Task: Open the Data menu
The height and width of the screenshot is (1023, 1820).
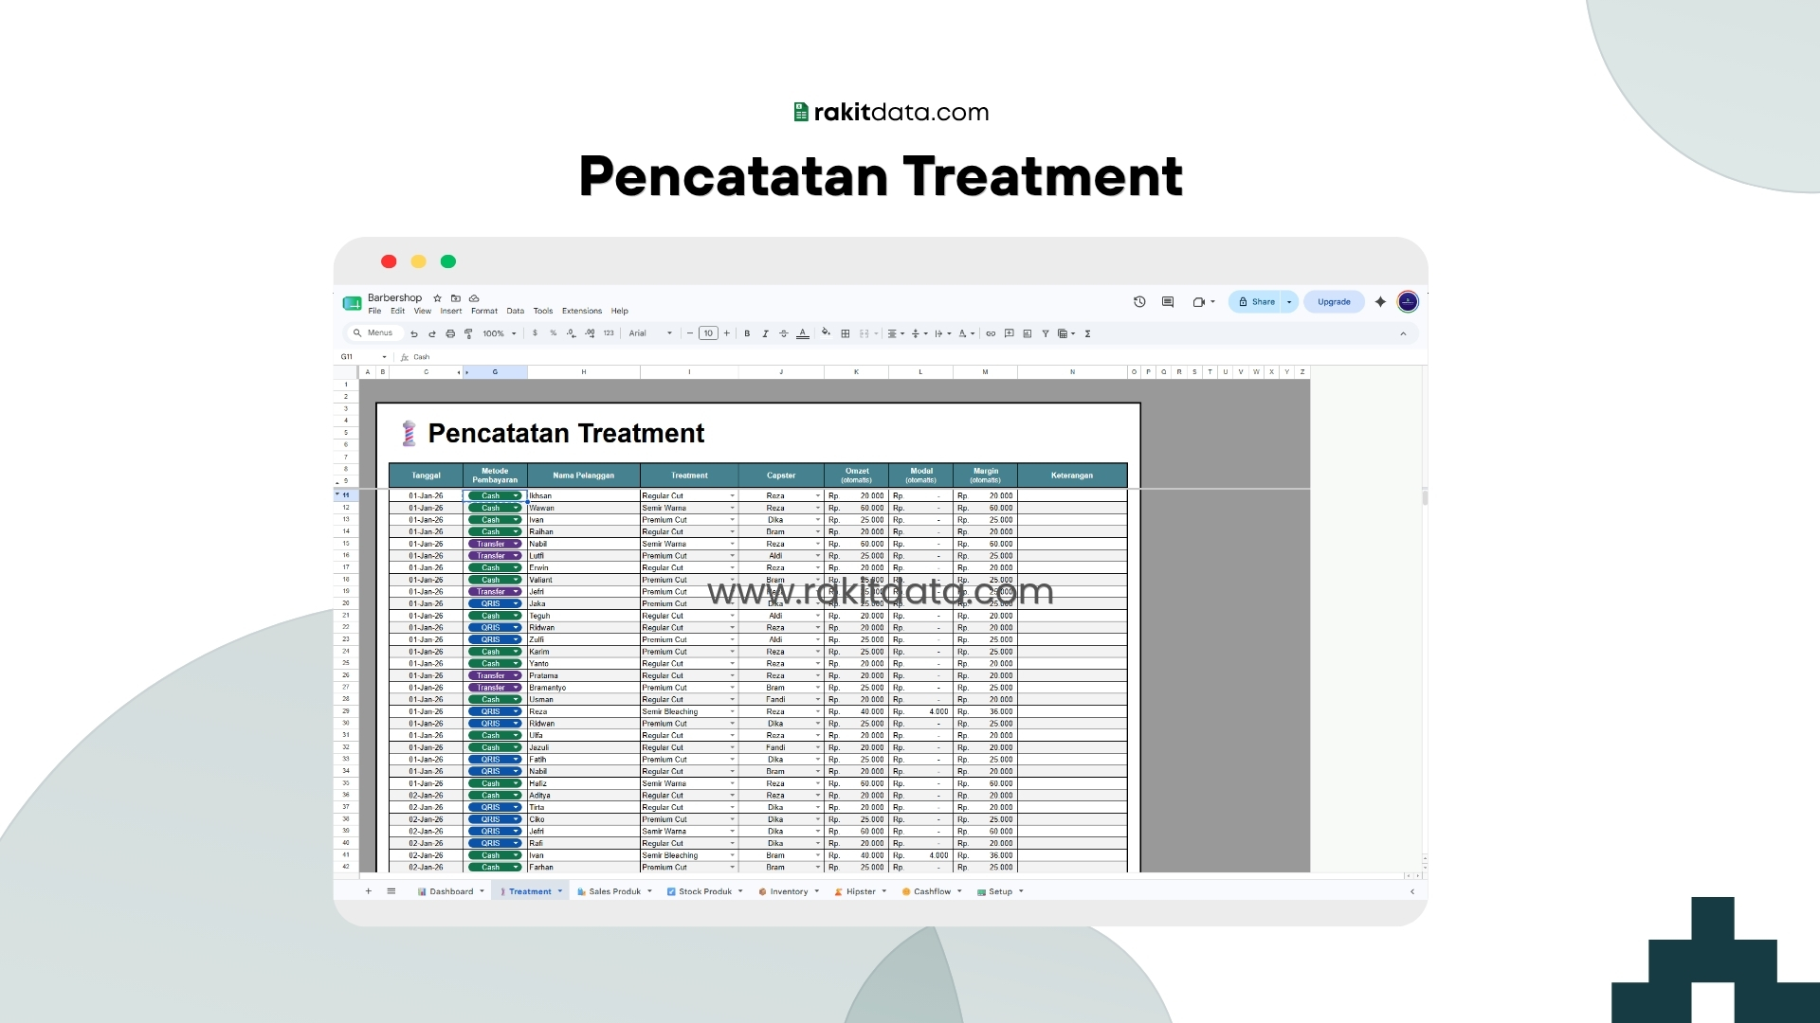Action: coord(515,311)
